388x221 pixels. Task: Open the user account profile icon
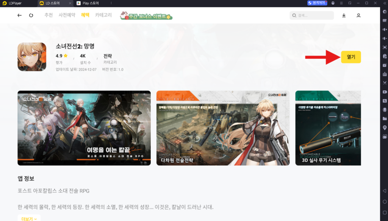pos(358,16)
